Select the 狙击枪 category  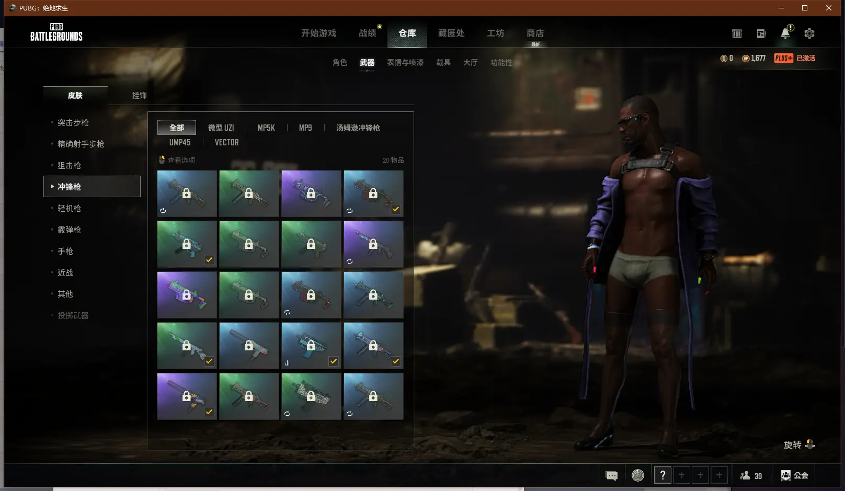69,165
